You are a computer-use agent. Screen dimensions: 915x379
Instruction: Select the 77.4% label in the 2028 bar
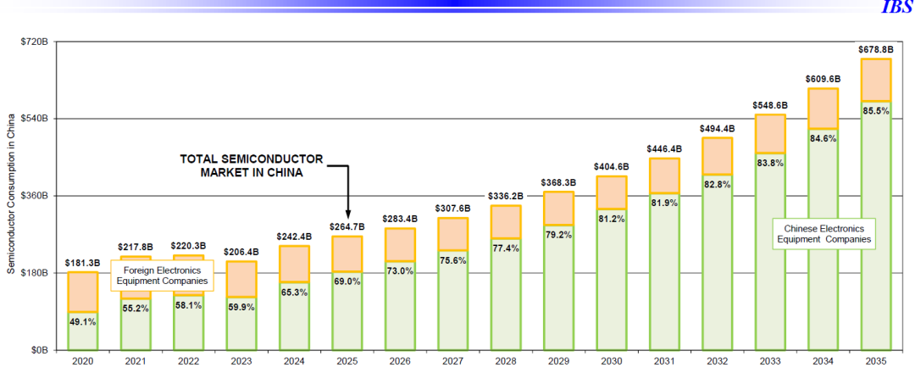(506, 248)
